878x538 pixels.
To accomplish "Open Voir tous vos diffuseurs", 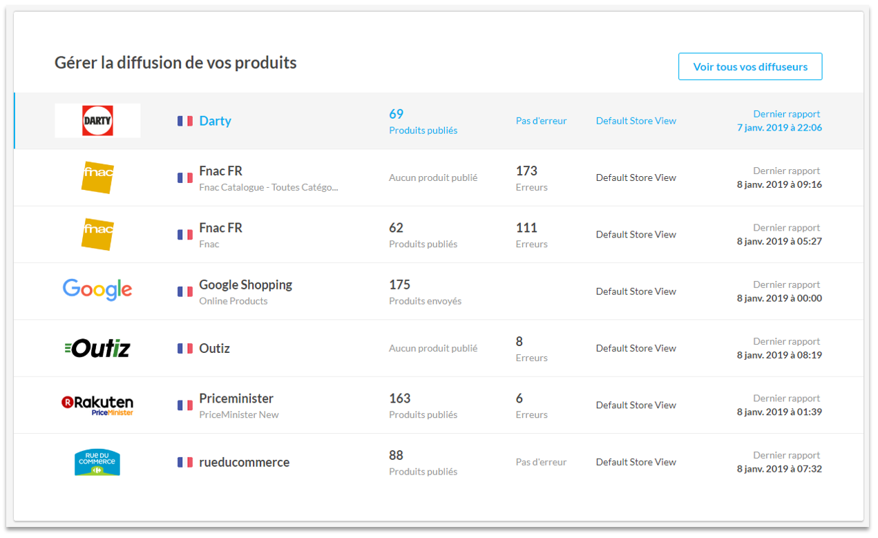I will point(750,67).
